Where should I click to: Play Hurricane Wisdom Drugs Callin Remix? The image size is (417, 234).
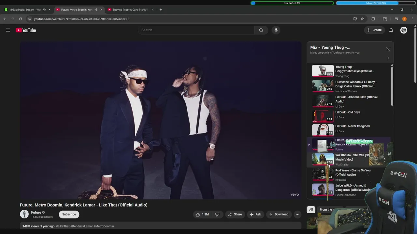pyautogui.click(x=349, y=86)
